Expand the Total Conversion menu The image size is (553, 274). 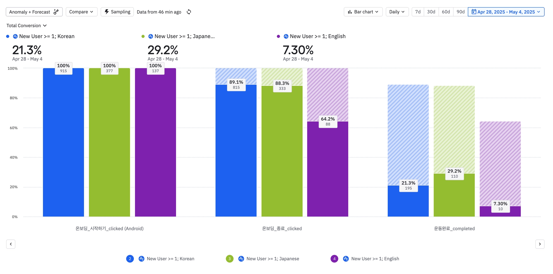pyautogui.click(x=26, y=26)
